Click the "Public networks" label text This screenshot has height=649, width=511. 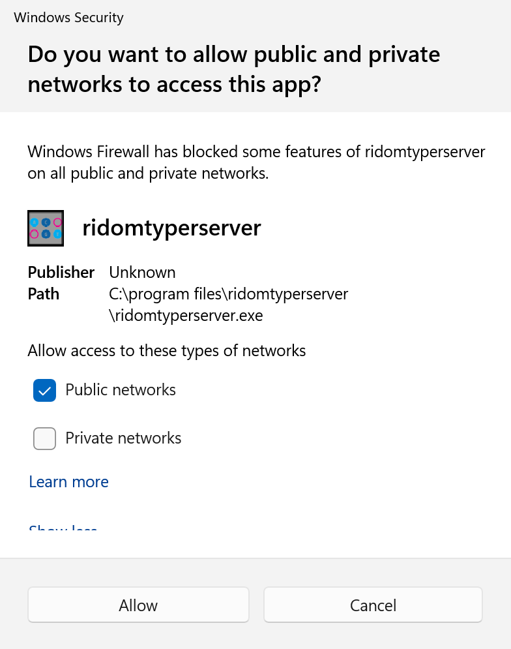[x=121, y=390]
